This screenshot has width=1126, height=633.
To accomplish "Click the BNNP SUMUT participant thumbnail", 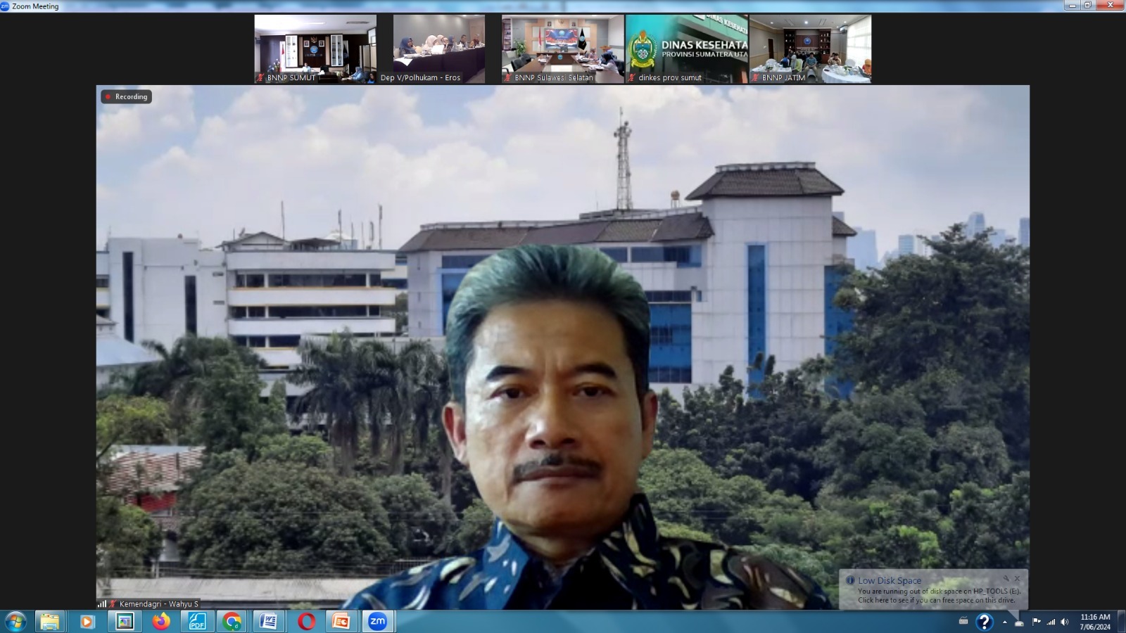I will [x=315, y=49].
